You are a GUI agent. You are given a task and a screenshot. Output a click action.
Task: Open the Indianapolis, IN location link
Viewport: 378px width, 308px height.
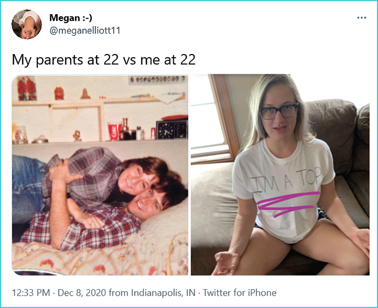point(163,292)
